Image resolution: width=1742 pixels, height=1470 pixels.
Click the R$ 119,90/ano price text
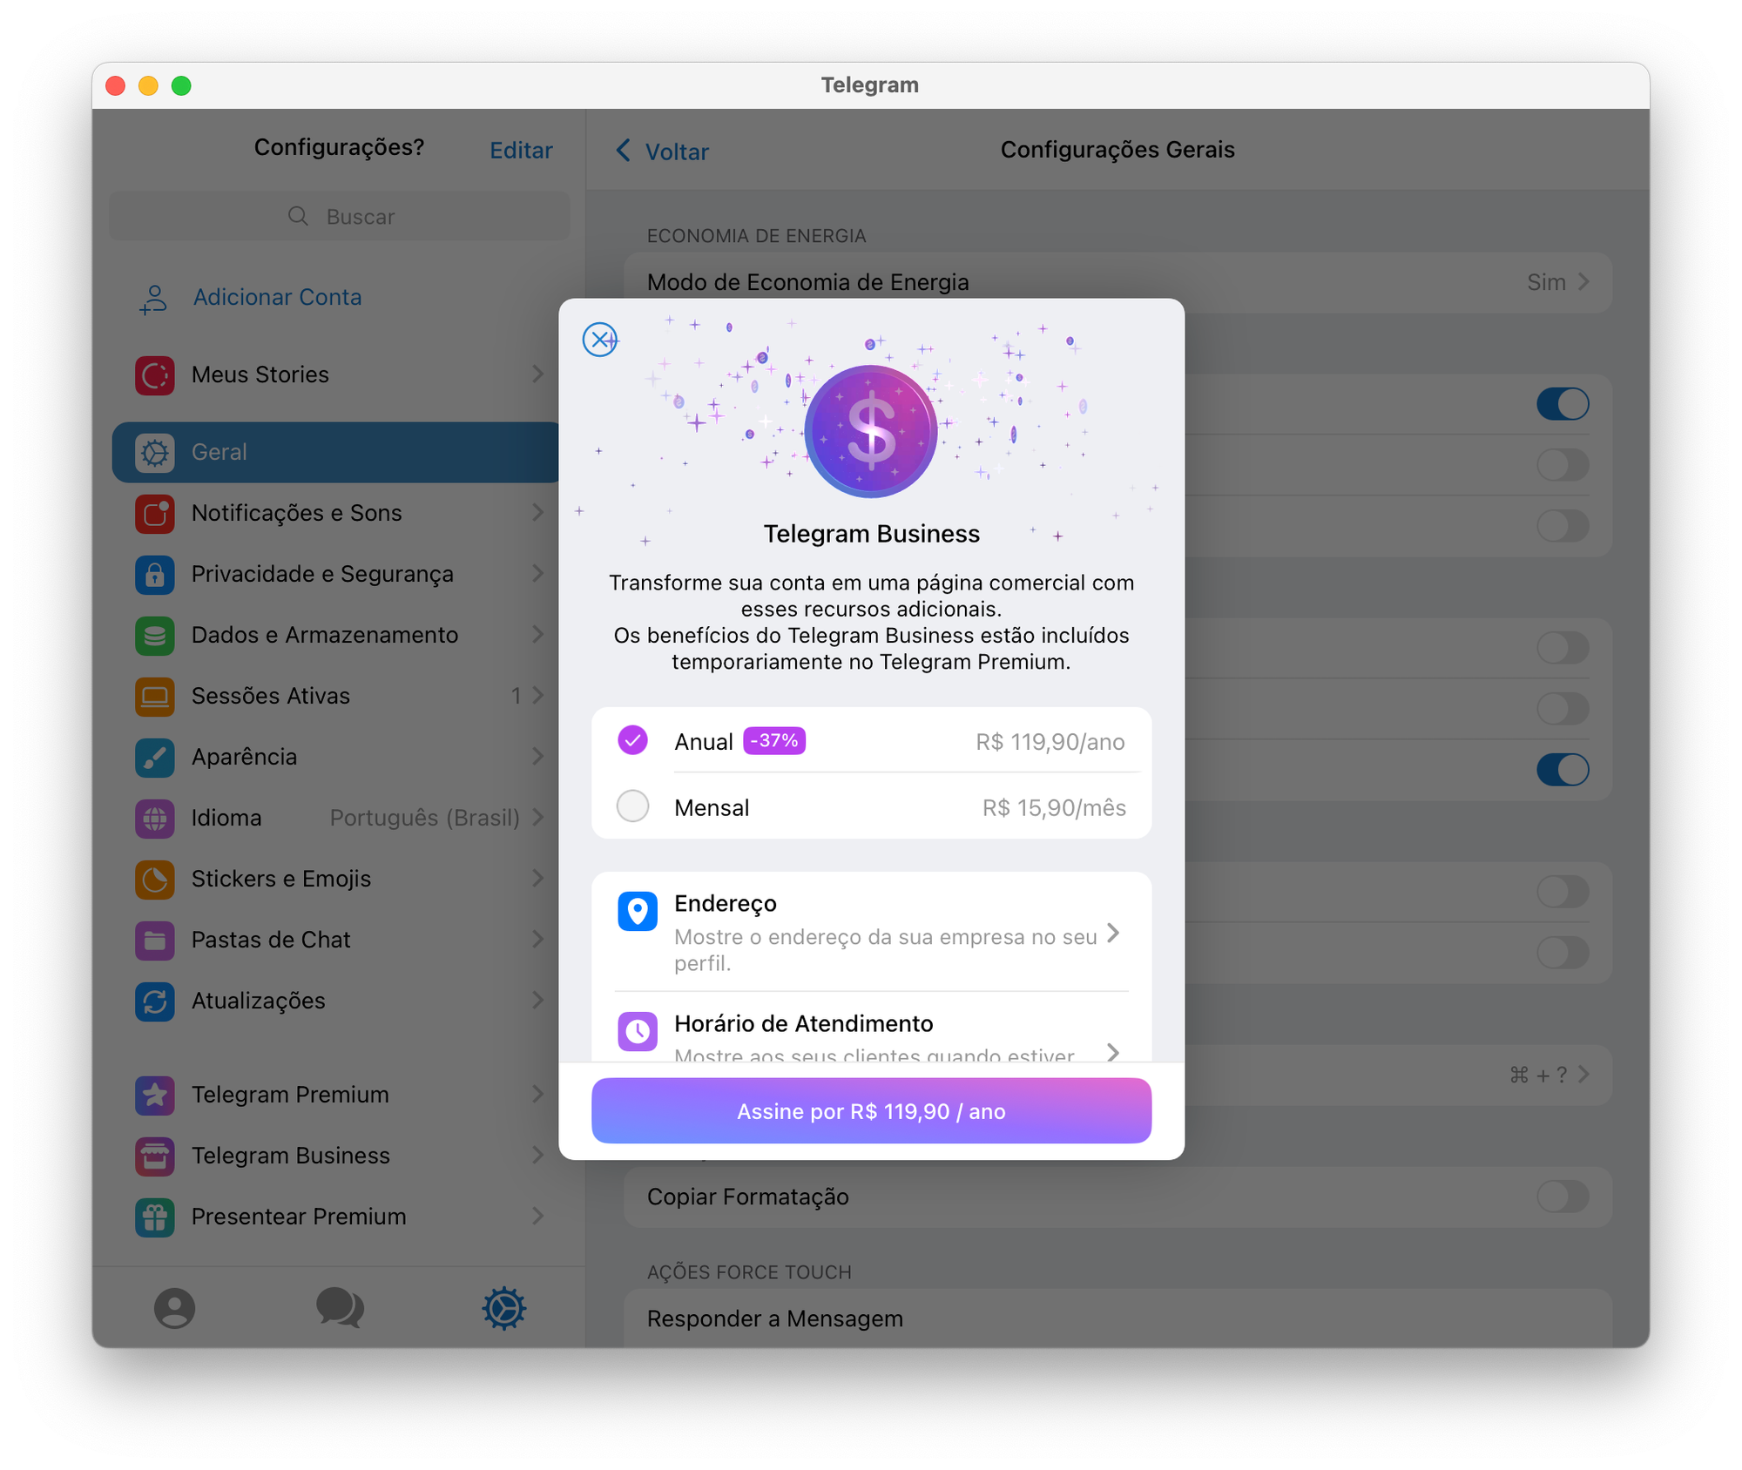(1050, 742)
